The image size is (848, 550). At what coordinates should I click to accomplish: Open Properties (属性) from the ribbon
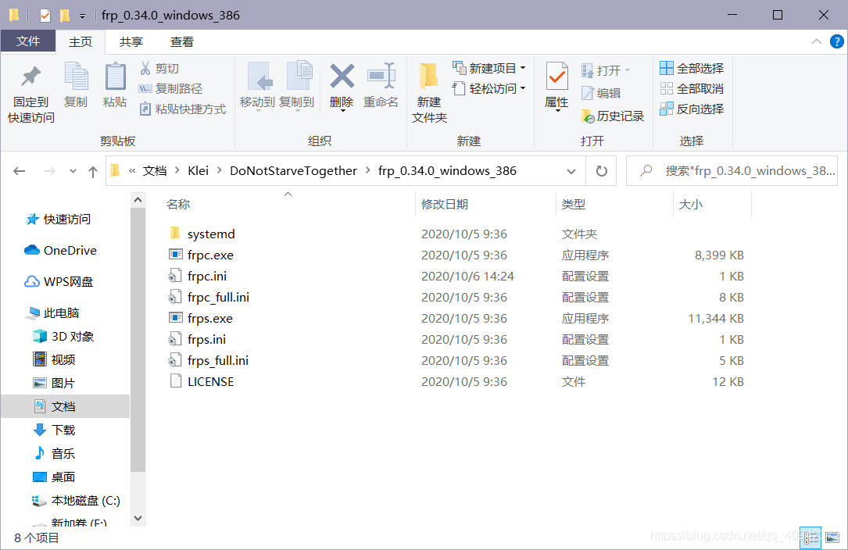tap(556, 86)
